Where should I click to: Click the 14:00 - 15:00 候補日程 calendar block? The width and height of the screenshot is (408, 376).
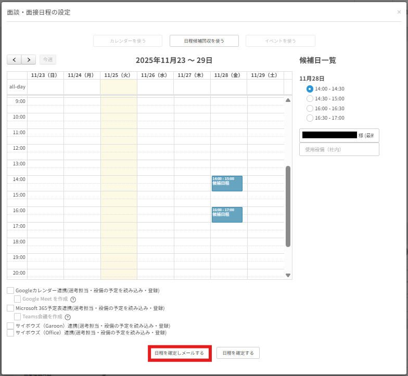click(227, 184)
